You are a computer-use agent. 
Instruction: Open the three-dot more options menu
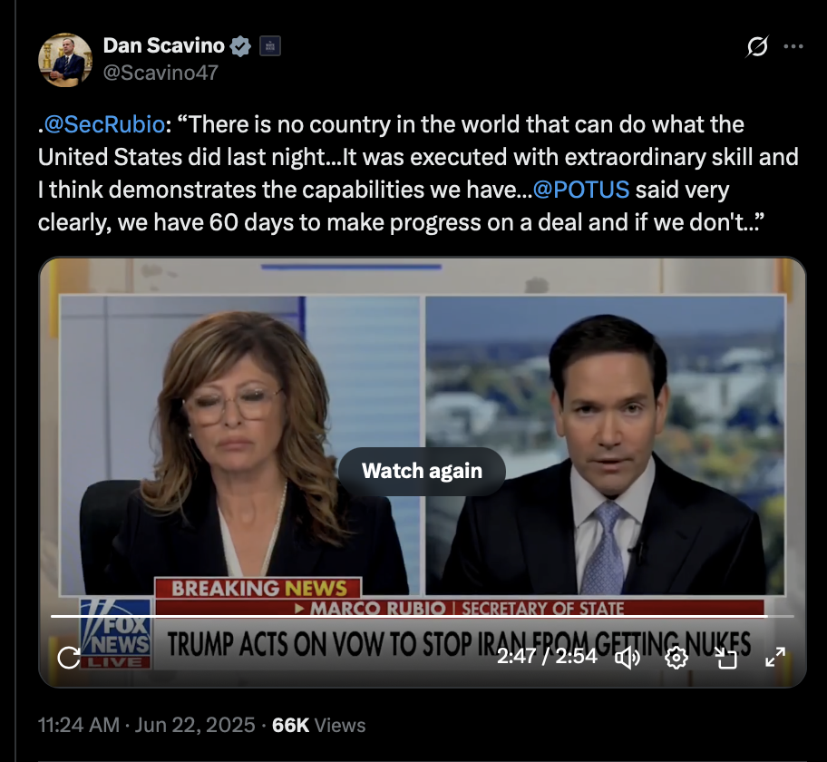click(793, 46)
